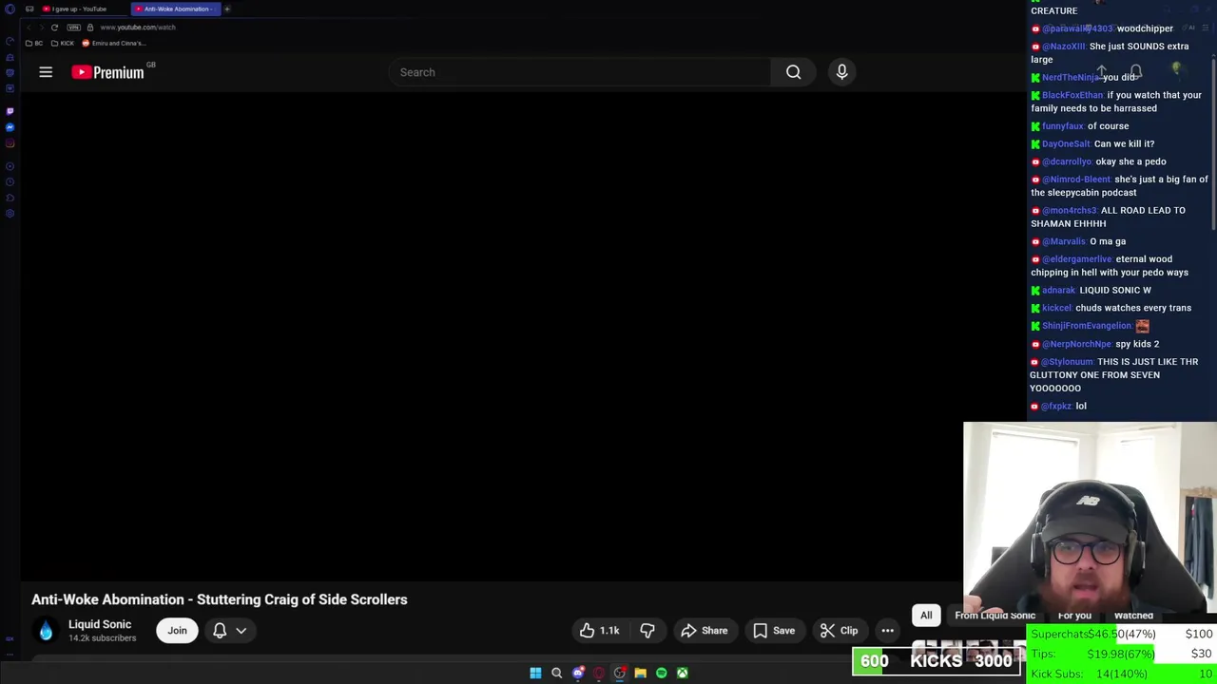Click the video title text

click(x=220, y=599)
